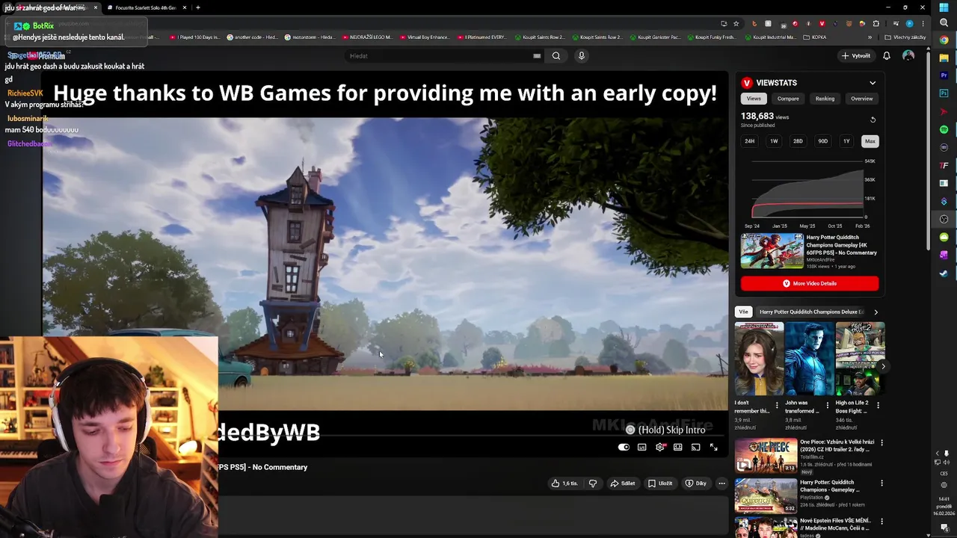Open the ViewStats Views tab

point(754,99)
